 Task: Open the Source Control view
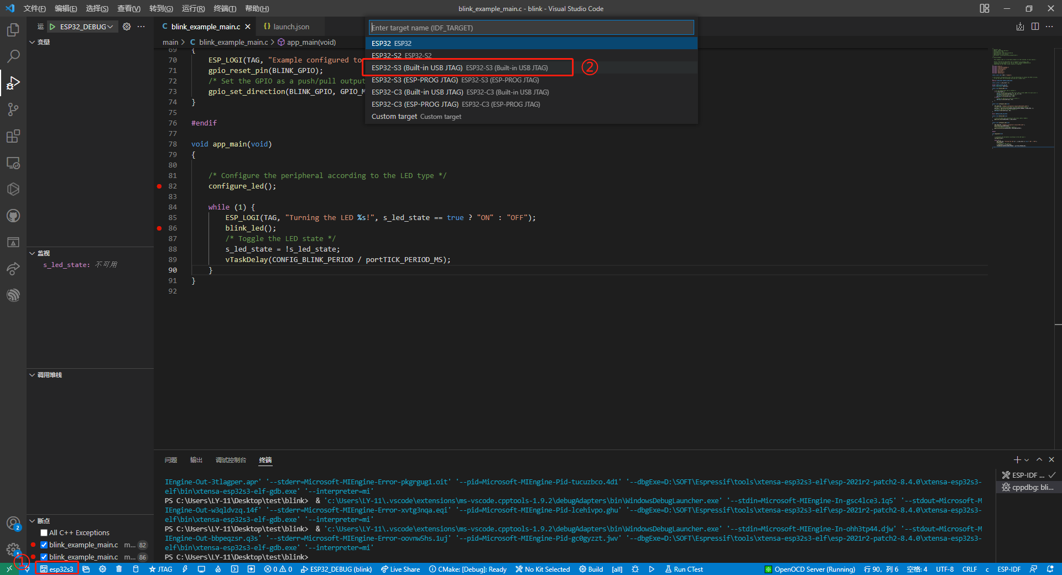click(13, 109)
